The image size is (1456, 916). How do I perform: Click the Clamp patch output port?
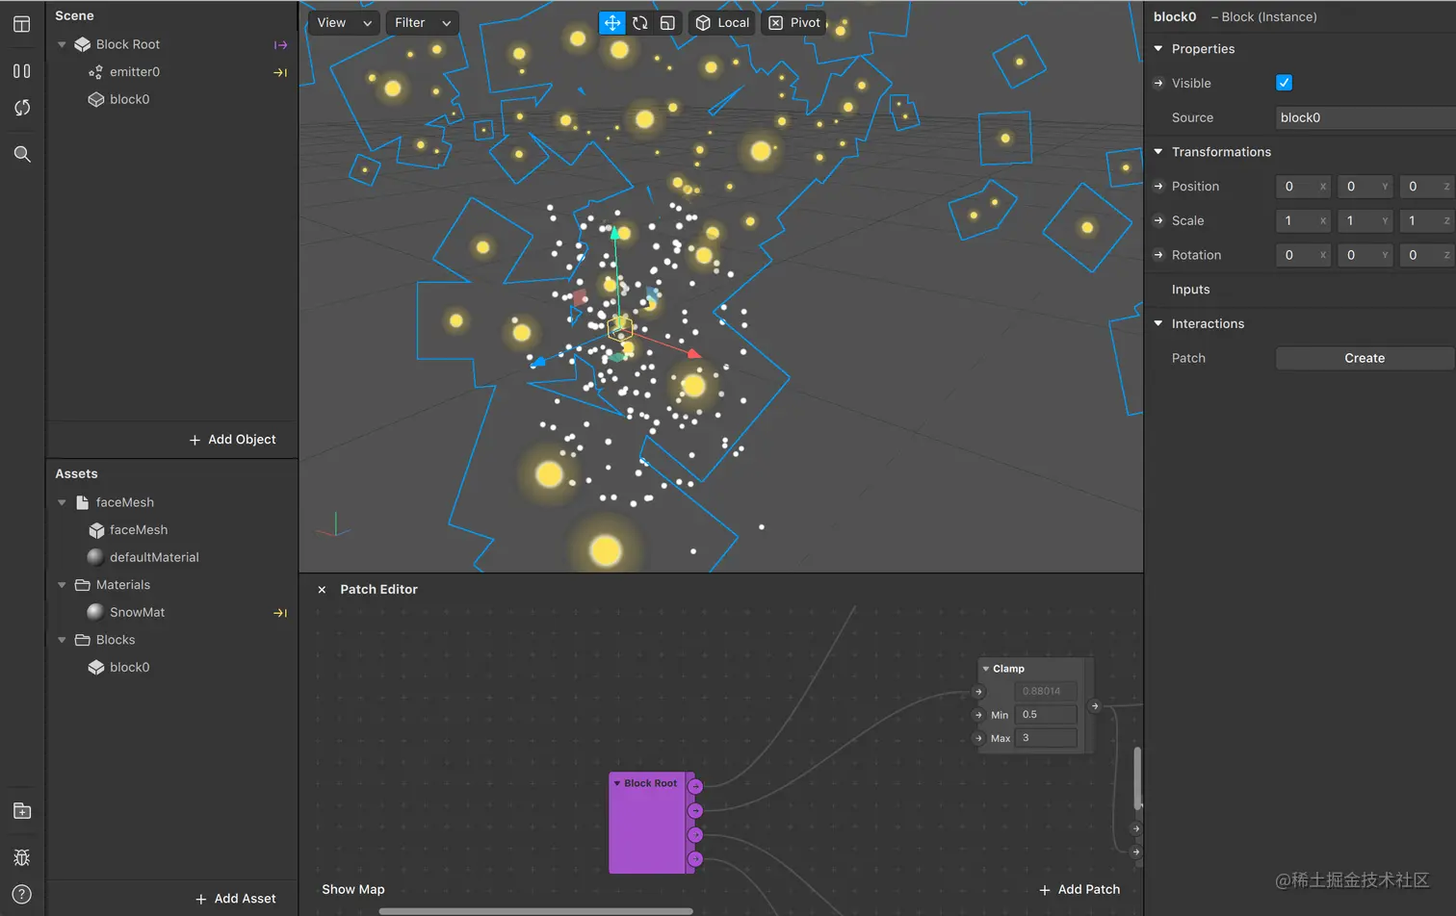[1095, 706]
